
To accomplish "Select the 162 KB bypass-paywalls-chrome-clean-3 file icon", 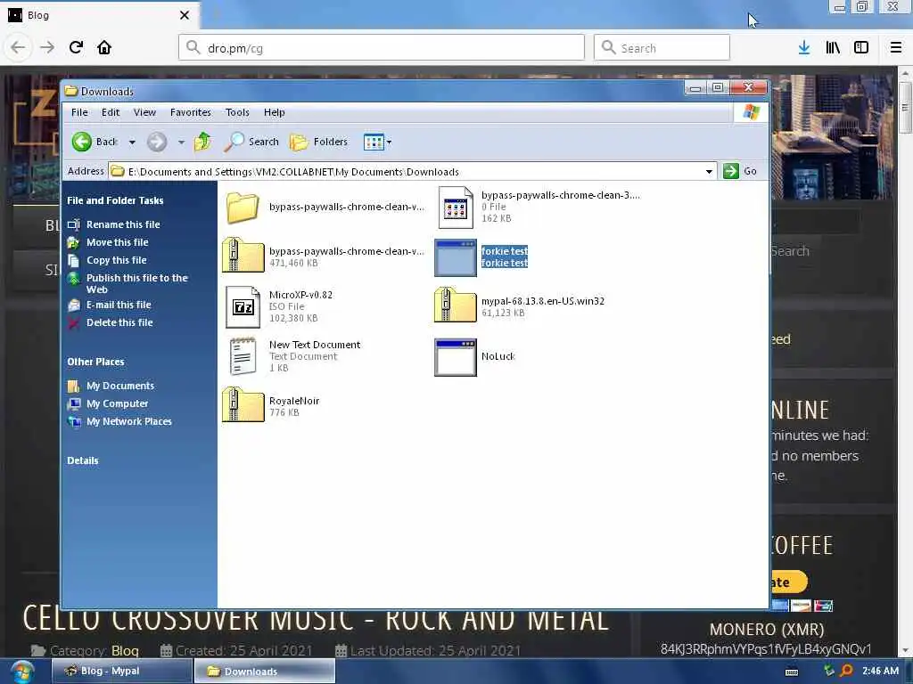I will pyautogui.click(x=456, y=207).
